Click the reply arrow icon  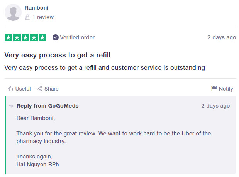11,106
